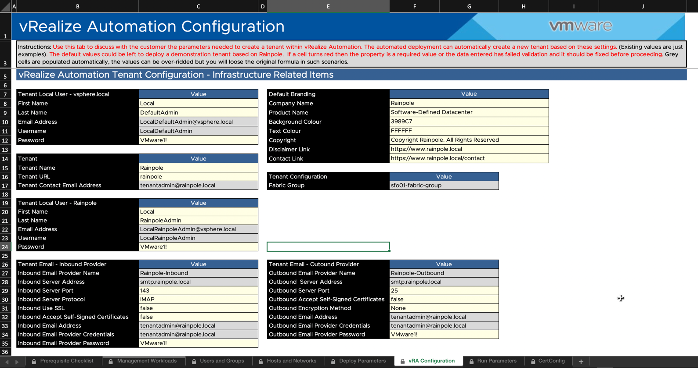Screen dimensions: 698x368
Task: Select the Background Colour value 3989C7
Action: (x=469, y=121)
